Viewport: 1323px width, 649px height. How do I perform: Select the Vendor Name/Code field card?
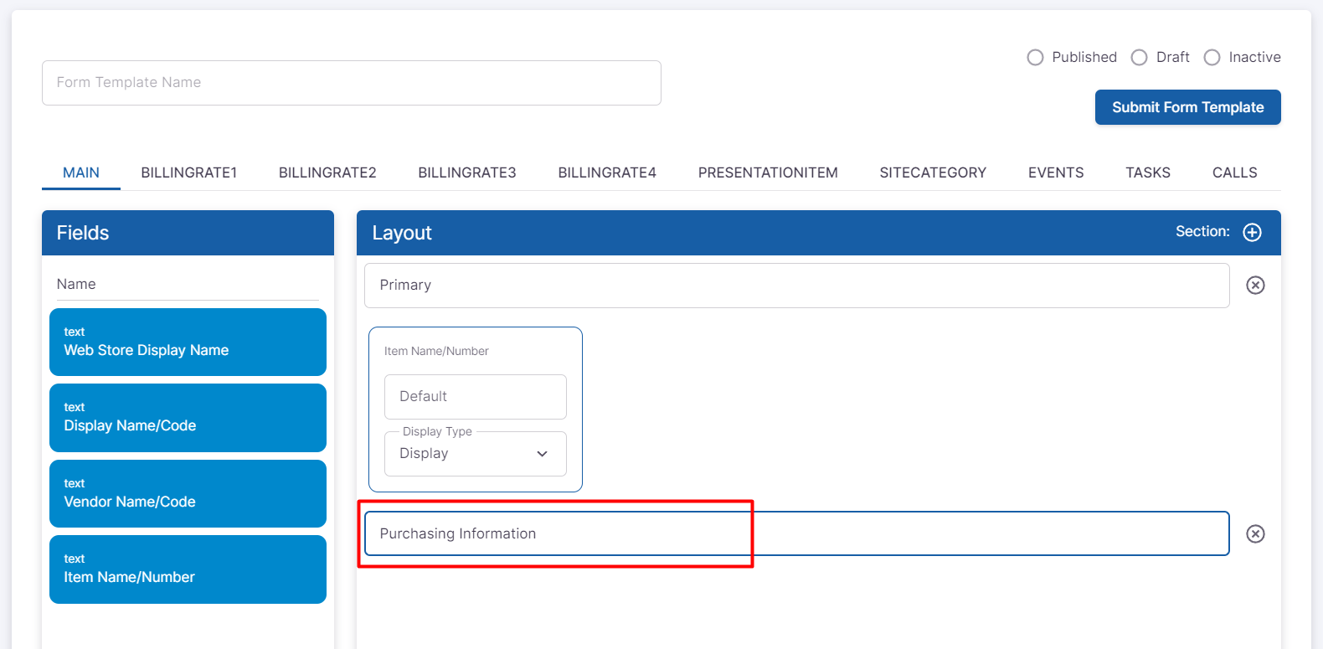point(188,494)
